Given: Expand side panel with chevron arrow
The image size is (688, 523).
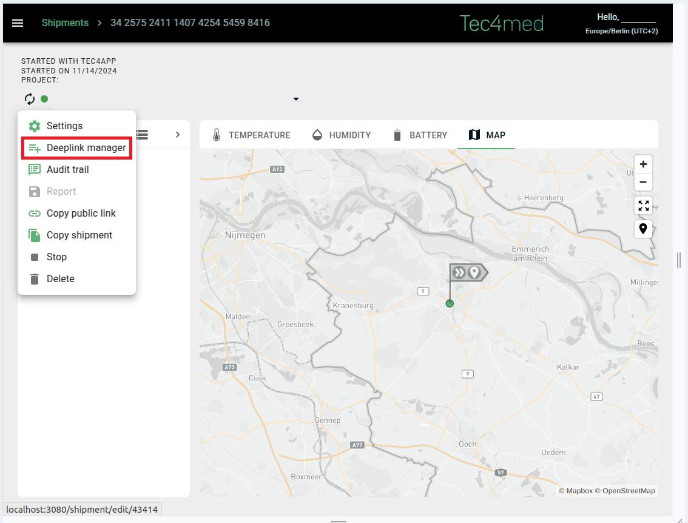Looking at the screenshot, I should [x=178, y=135].
